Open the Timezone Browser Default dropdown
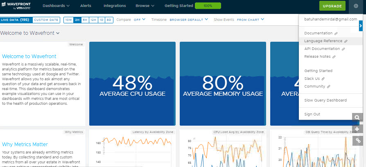366x167 pixels. click(x=188, y=19)
